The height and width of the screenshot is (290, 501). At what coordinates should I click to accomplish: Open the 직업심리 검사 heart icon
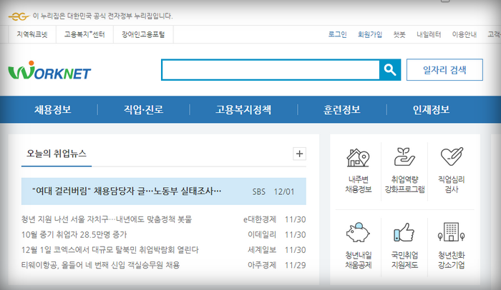pyautogui.click(x=452, y=156)
